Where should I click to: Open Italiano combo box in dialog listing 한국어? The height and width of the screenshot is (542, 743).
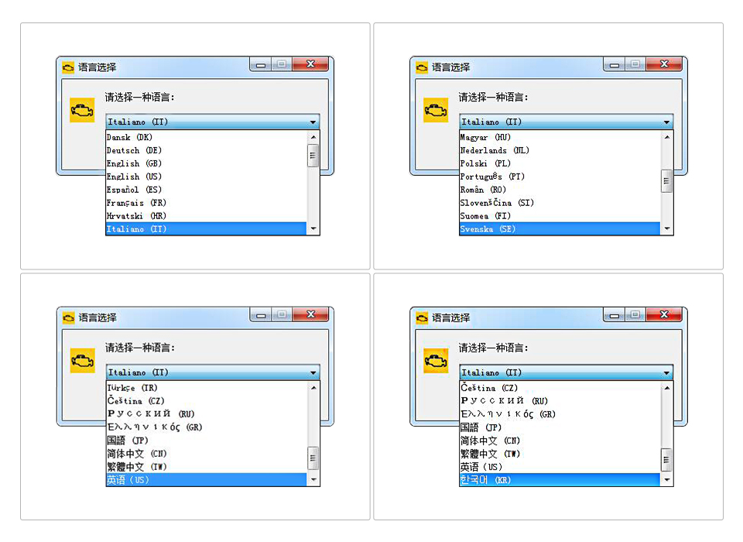point(567,372)
